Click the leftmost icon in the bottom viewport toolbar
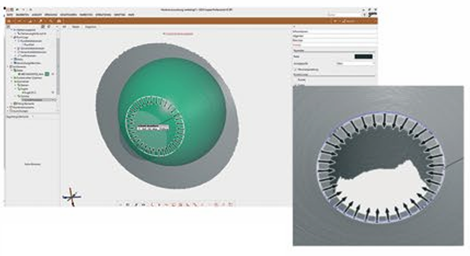Screen dimensions: 470x256 coord(120,204)
